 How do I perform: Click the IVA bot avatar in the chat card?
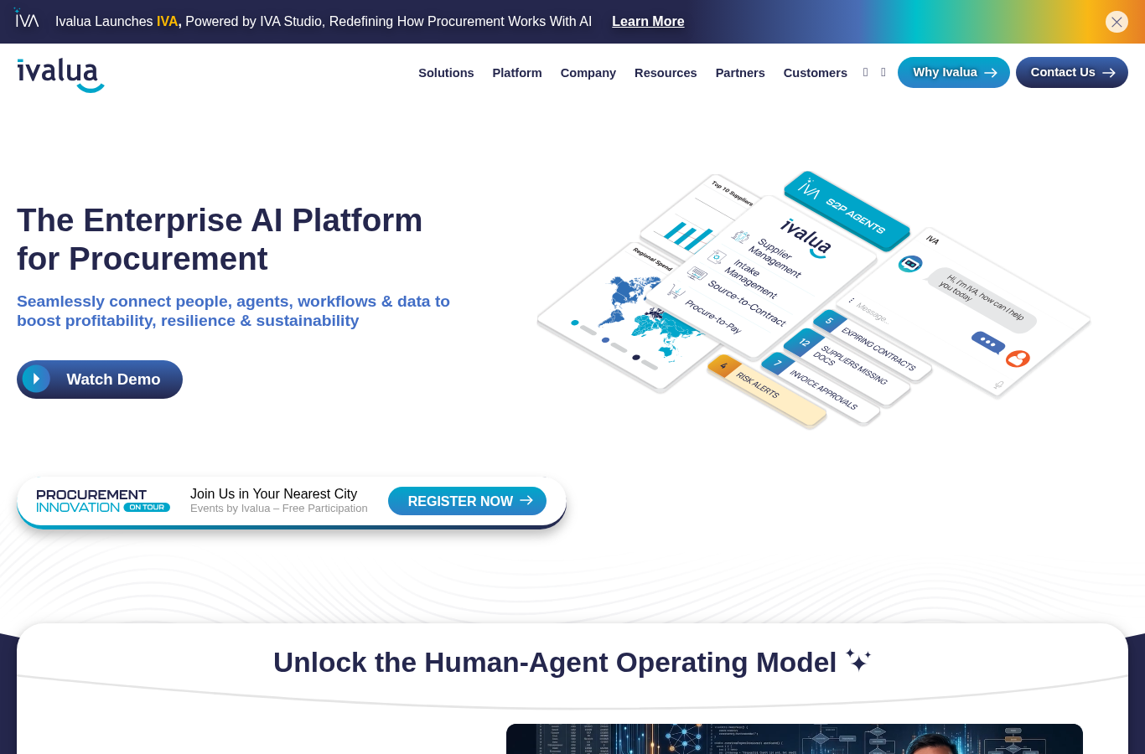coord(910,265)
